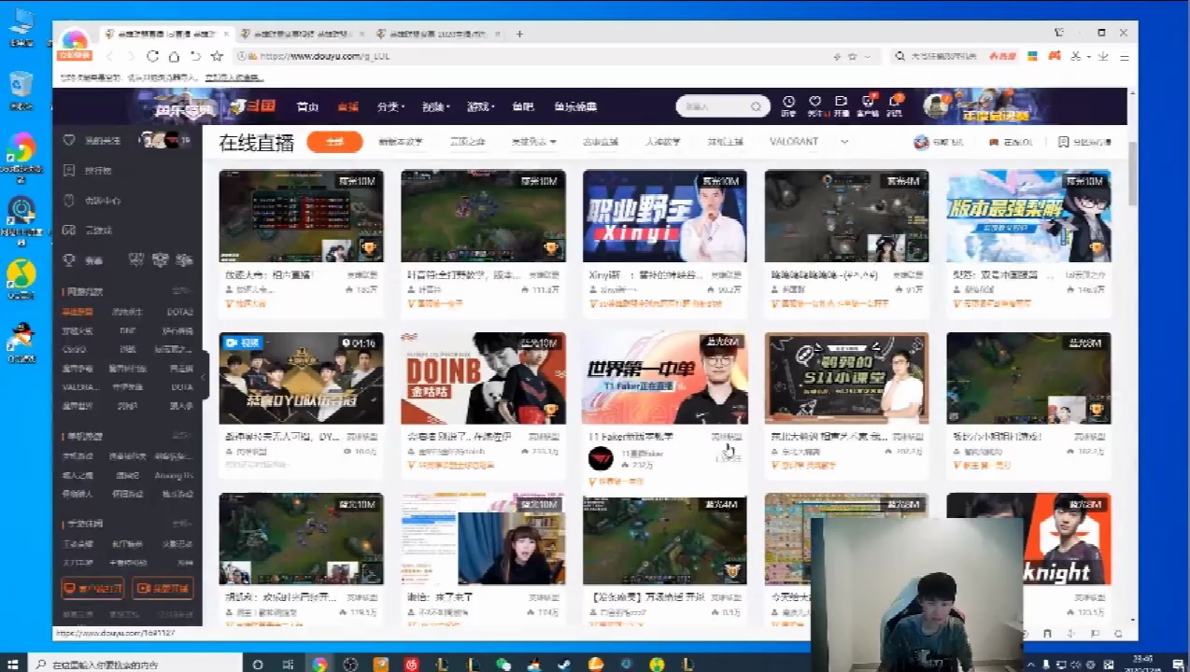Click DOTA2 link in sidebar game list

[180, 312]
